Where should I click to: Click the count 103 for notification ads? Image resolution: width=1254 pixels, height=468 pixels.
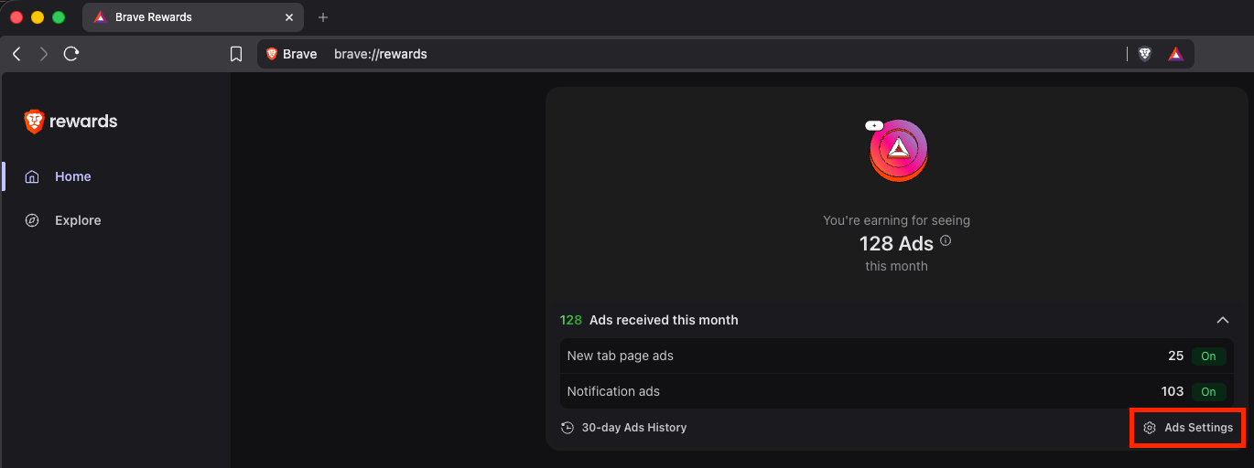(x=1173, y=391)
